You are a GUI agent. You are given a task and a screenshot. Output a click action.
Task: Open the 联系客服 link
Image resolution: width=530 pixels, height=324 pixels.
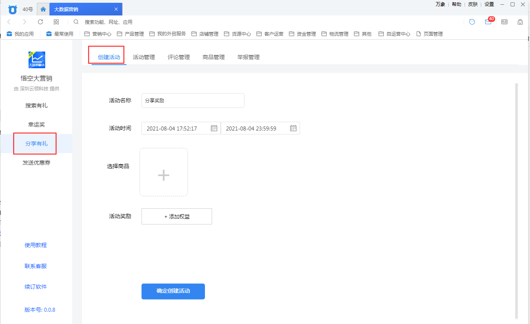36,266
